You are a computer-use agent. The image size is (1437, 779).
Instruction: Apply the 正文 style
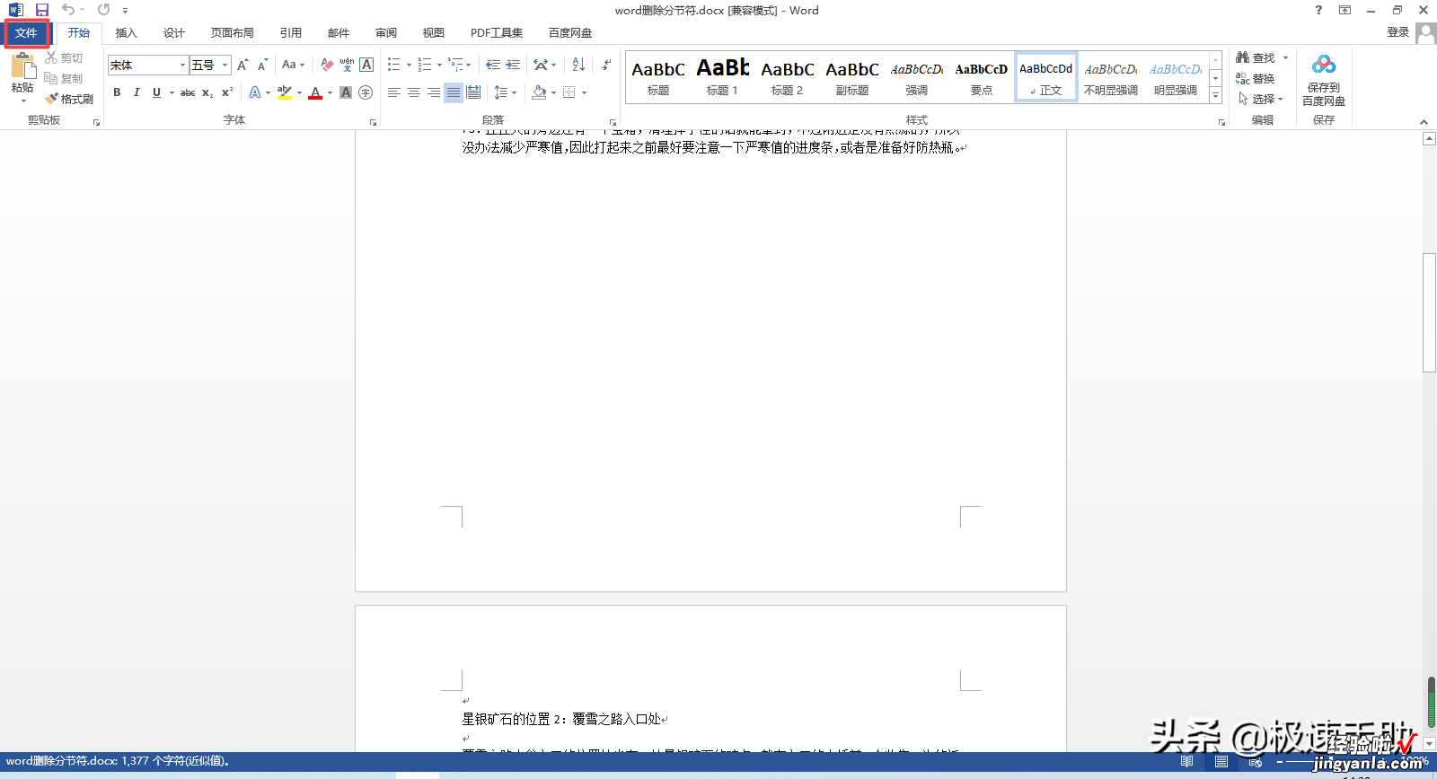pyautogui.click(x=1045, y=77)
